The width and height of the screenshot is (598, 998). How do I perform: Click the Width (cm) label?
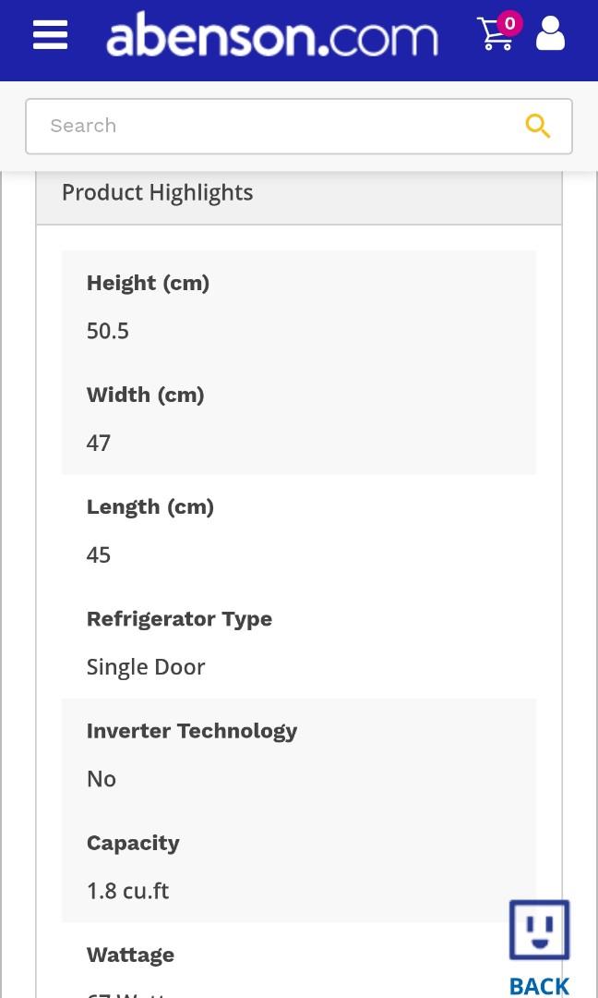coord(146,395)
